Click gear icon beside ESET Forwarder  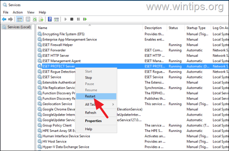tap(40, 50)
